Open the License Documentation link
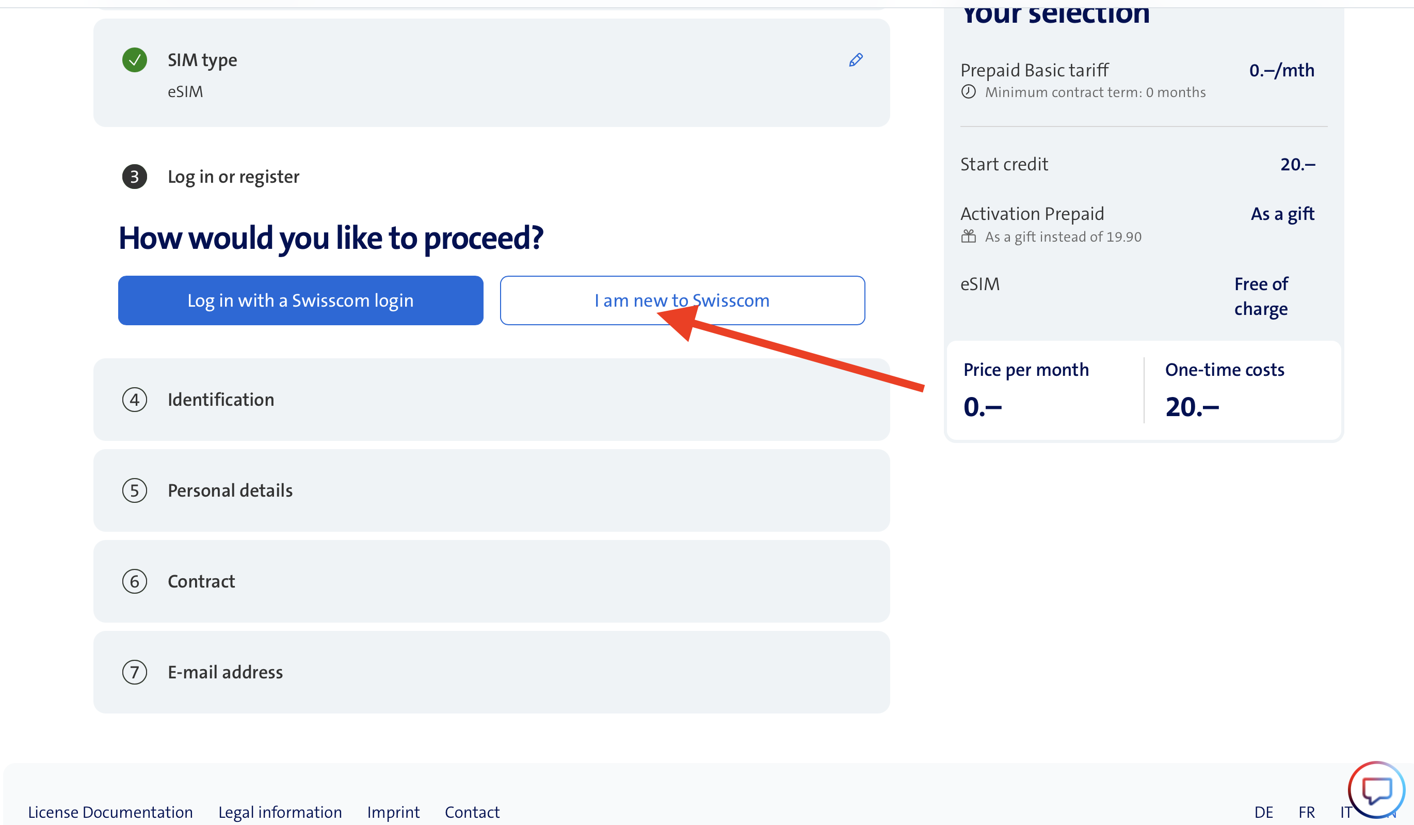1414x825 pixels. tap(110, 812)
